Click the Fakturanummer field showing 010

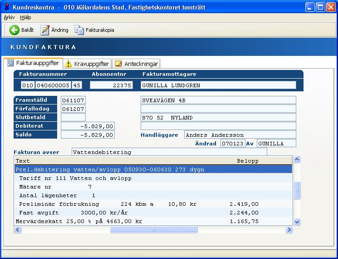pyautogui.click(x=28, y=85)
